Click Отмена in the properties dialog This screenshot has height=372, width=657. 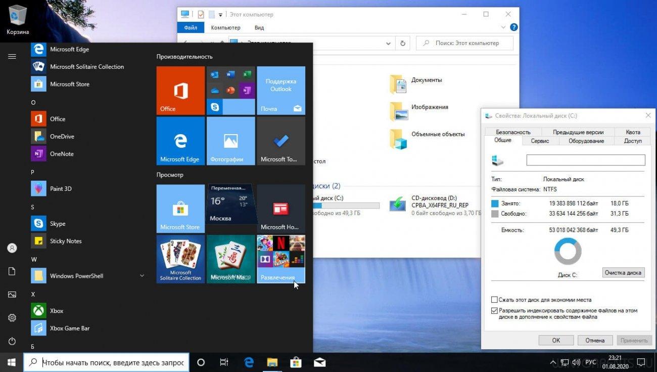coord(595,340)
